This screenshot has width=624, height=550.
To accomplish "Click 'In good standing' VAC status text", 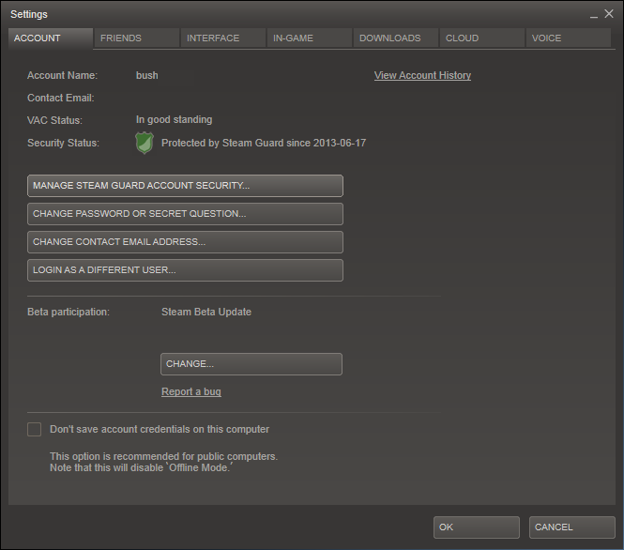I will point(174,120).
